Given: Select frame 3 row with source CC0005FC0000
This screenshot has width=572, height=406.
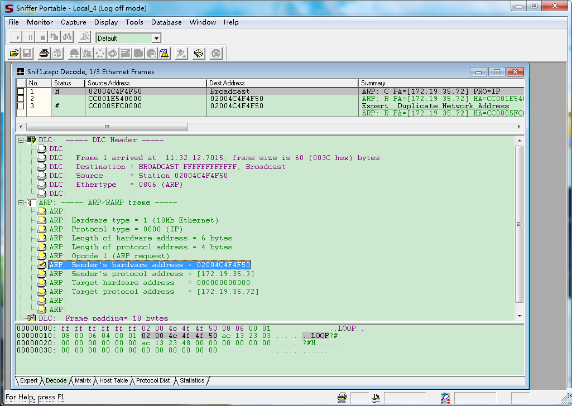Looking at the screenshot, I should pyautogui.click(x=270, y=106).
